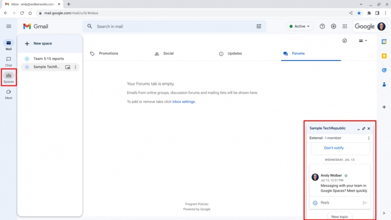Open Contacts in the side panel
Image resolution: width=391 pixels, height=220 pixels.
[384, 84]
